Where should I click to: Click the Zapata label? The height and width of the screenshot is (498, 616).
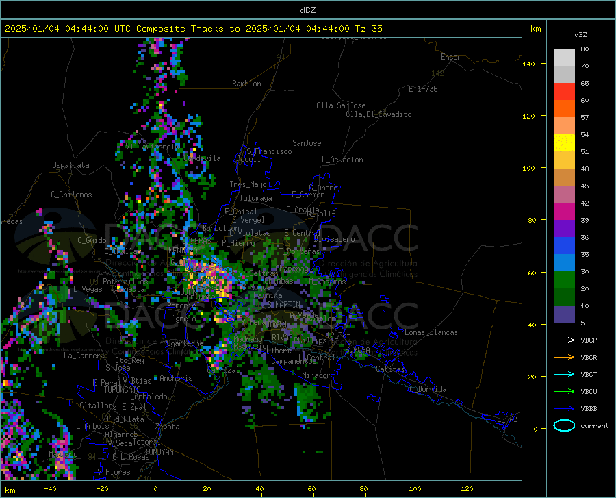pos(168,427)
